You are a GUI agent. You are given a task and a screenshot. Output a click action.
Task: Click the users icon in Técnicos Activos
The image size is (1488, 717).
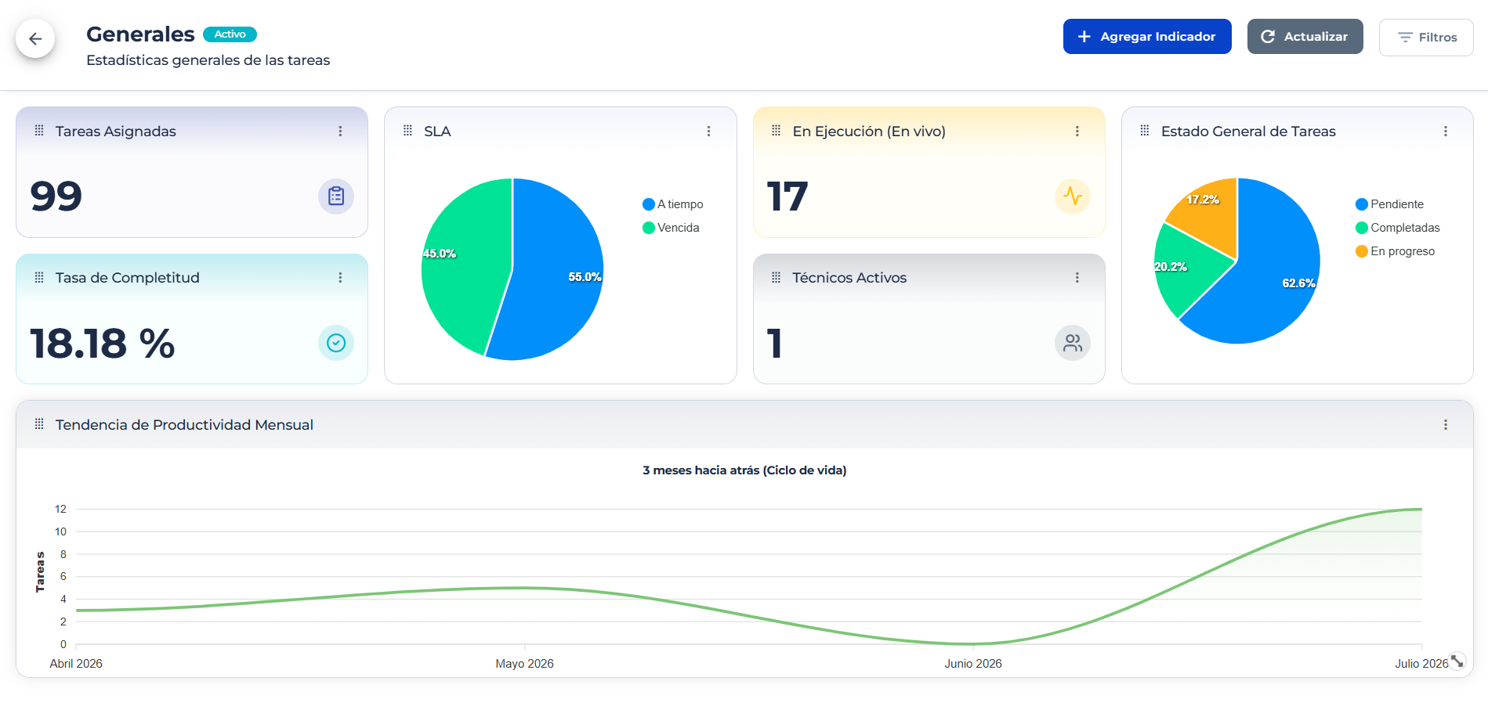1073,343
